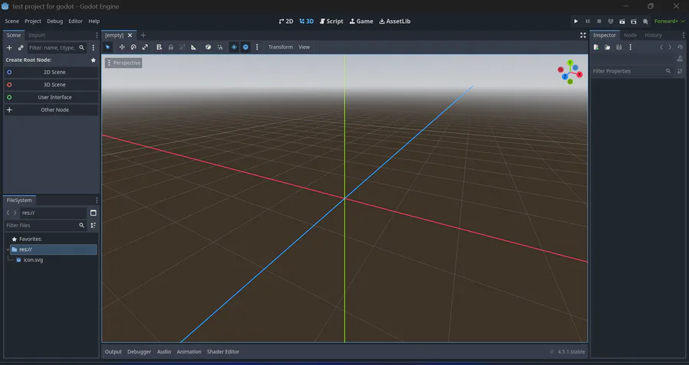Open the AssetLib workspace
The height and width of the screenshot is (365, 689).
395,21
